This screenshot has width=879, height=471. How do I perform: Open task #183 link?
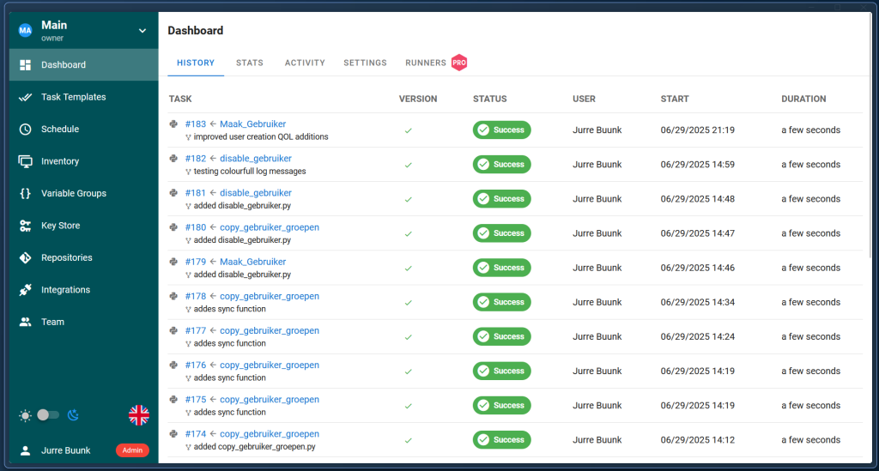195,124
